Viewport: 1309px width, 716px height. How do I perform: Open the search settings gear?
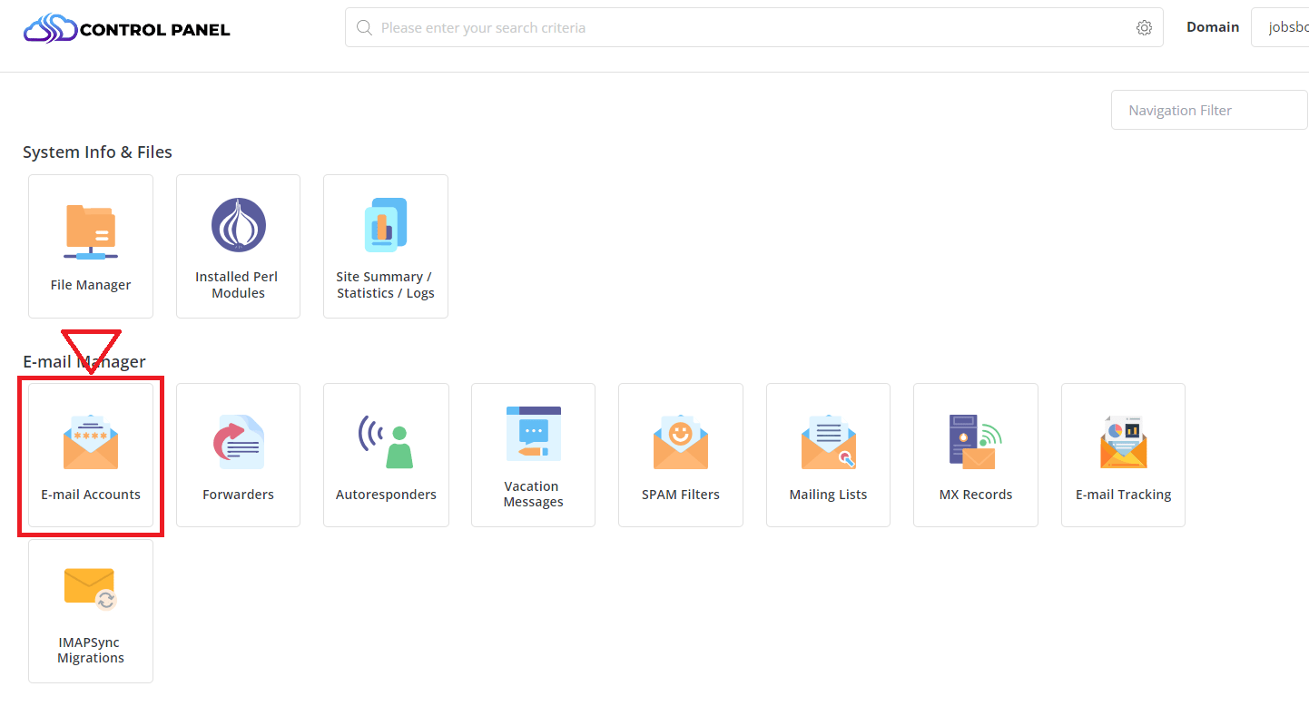1144,27
